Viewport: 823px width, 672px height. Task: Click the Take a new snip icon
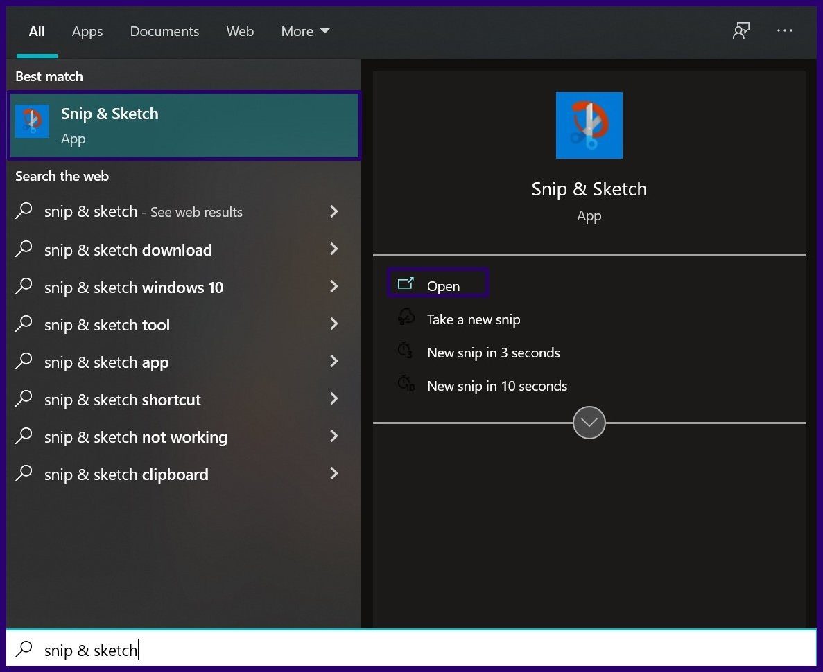(x=406, y=317)
